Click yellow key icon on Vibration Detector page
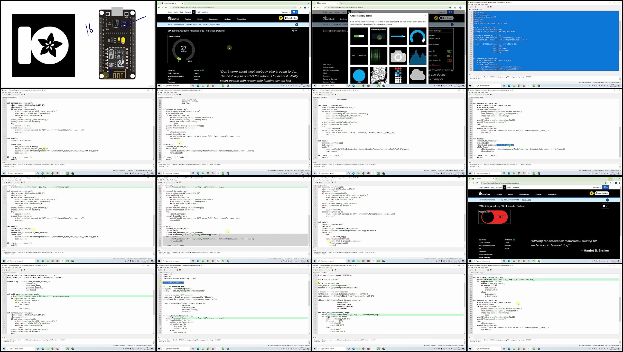 point(281,18)
